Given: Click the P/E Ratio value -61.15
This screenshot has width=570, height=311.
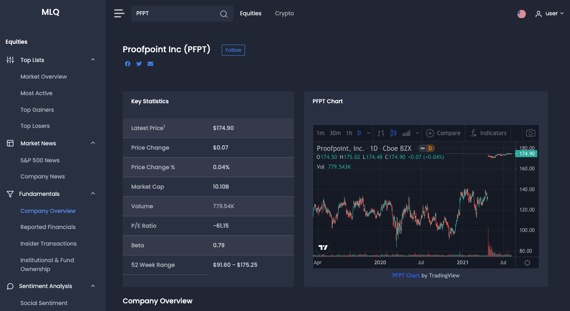Looking at the screenshot, I should [x=221, y=226].
